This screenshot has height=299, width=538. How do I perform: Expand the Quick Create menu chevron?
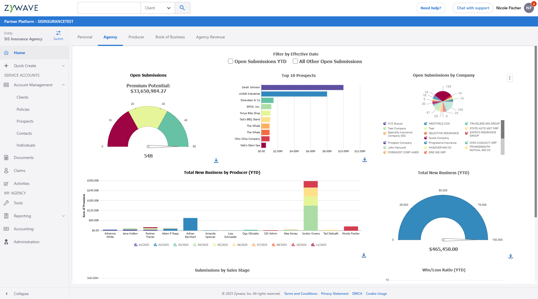pyautogui.click(x=63, y=66)
